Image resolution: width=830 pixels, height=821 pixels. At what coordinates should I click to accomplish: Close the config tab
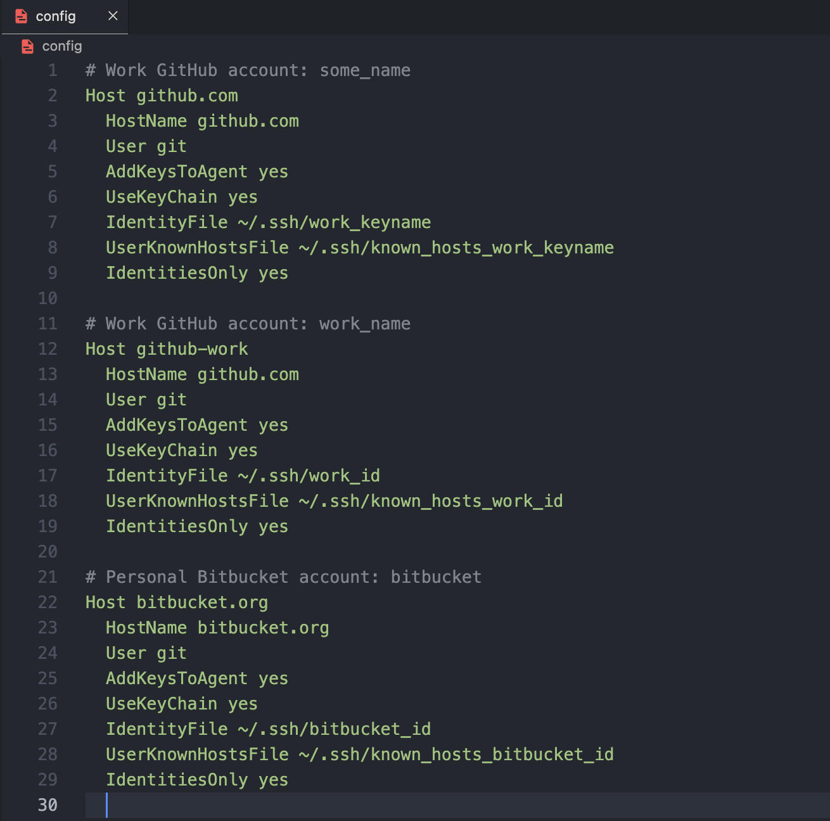pyautogui.click(x=113, y=16)
